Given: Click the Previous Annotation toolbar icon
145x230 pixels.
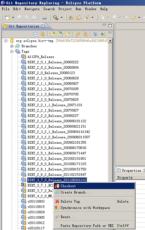Looking at the screenshot, I should [114, 17].
